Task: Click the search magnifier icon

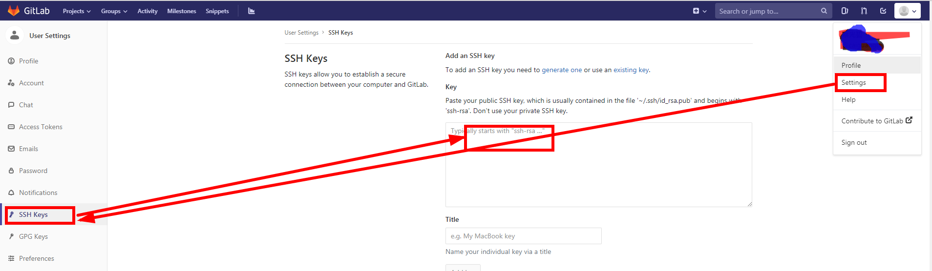Action: 824,11
